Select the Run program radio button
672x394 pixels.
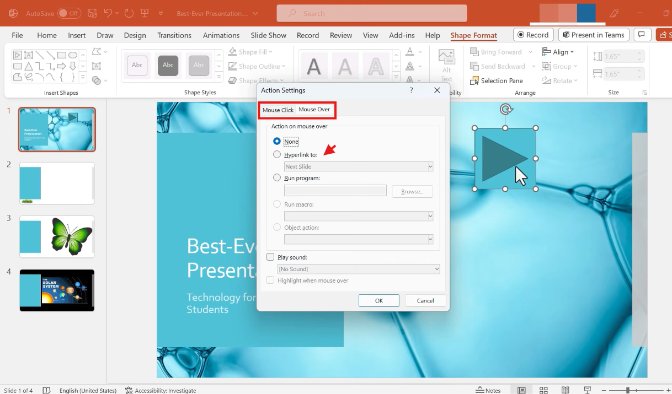(277, 178)
